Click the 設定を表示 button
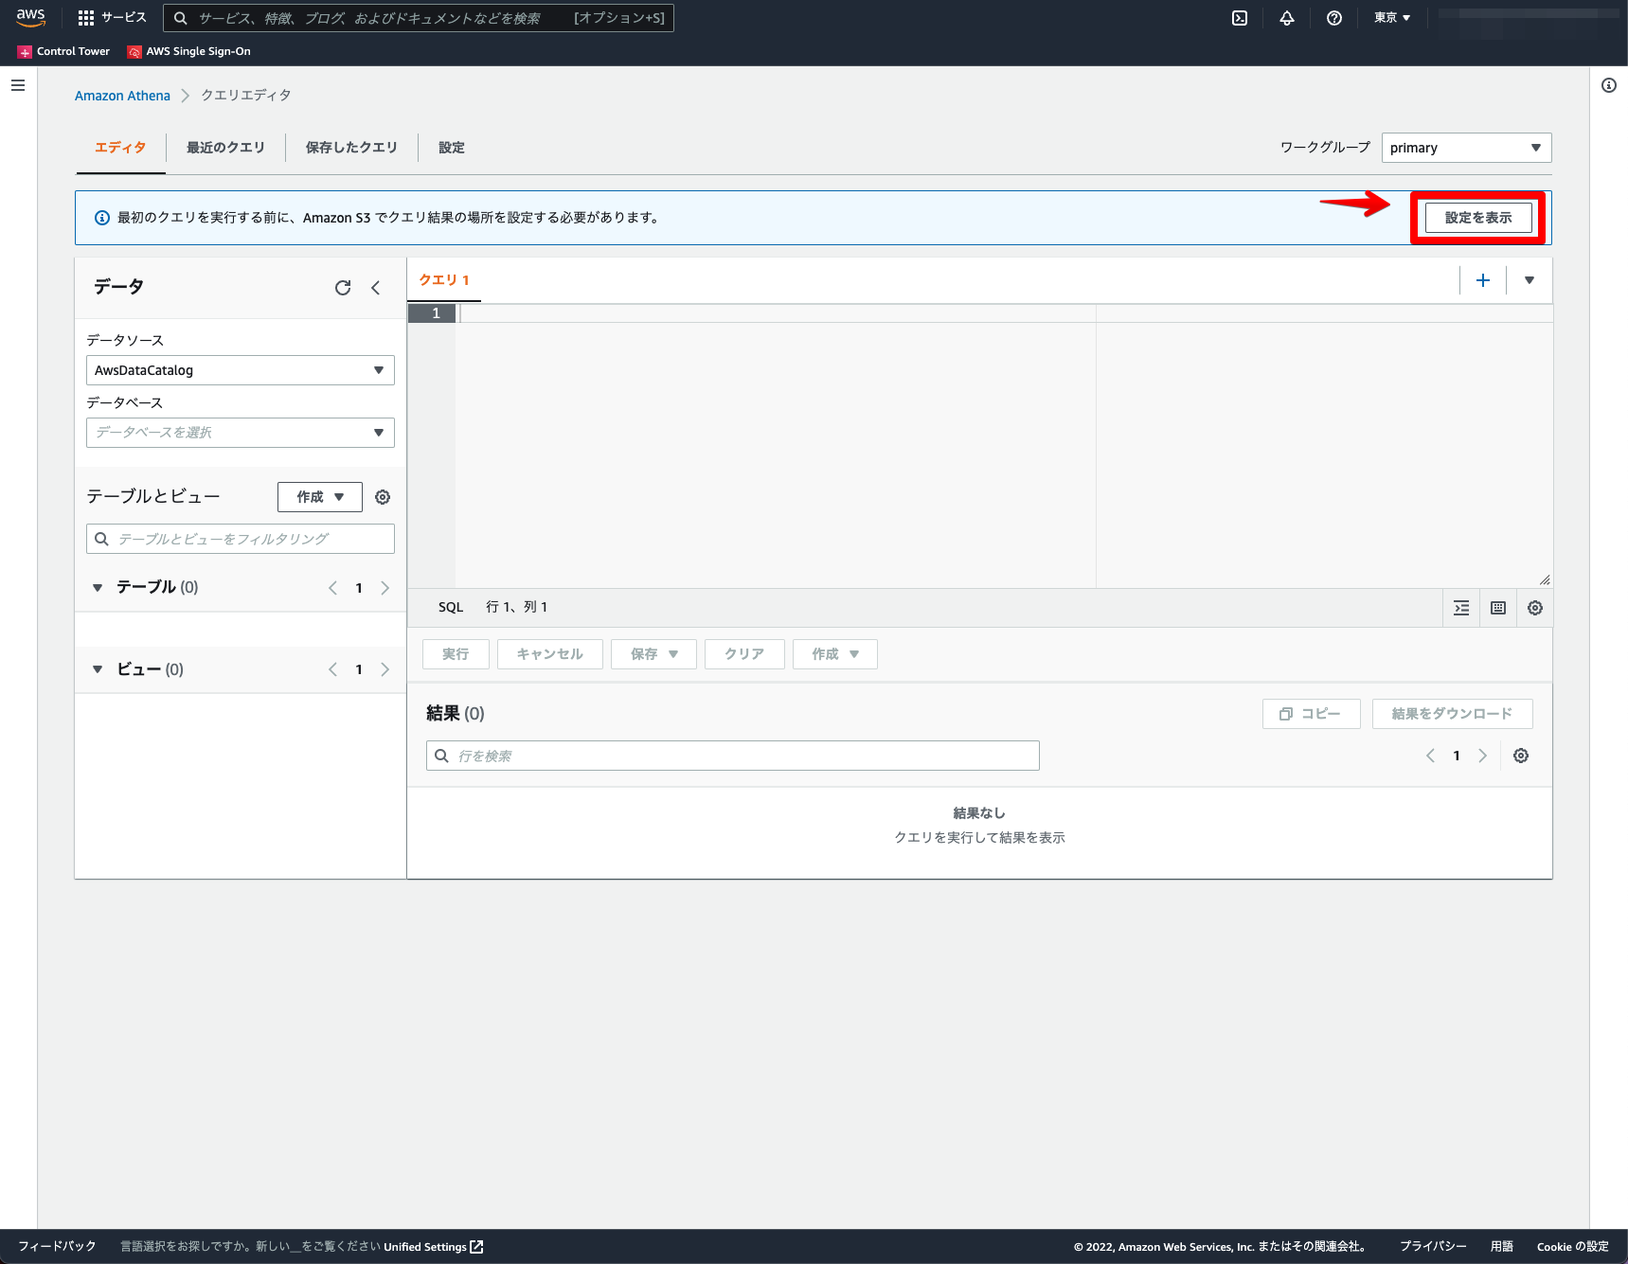 (1478, 218)
